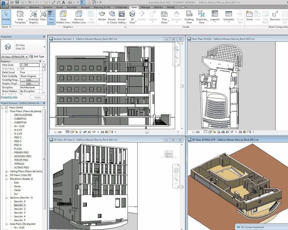Viewport: 288px width, 230px height.
Task: Open the Drafting View tool
Action: (x=189, y=17)
